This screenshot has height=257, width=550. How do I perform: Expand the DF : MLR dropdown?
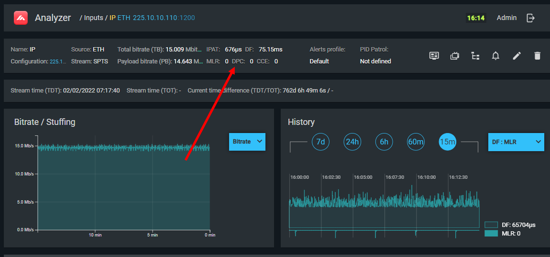516,142
